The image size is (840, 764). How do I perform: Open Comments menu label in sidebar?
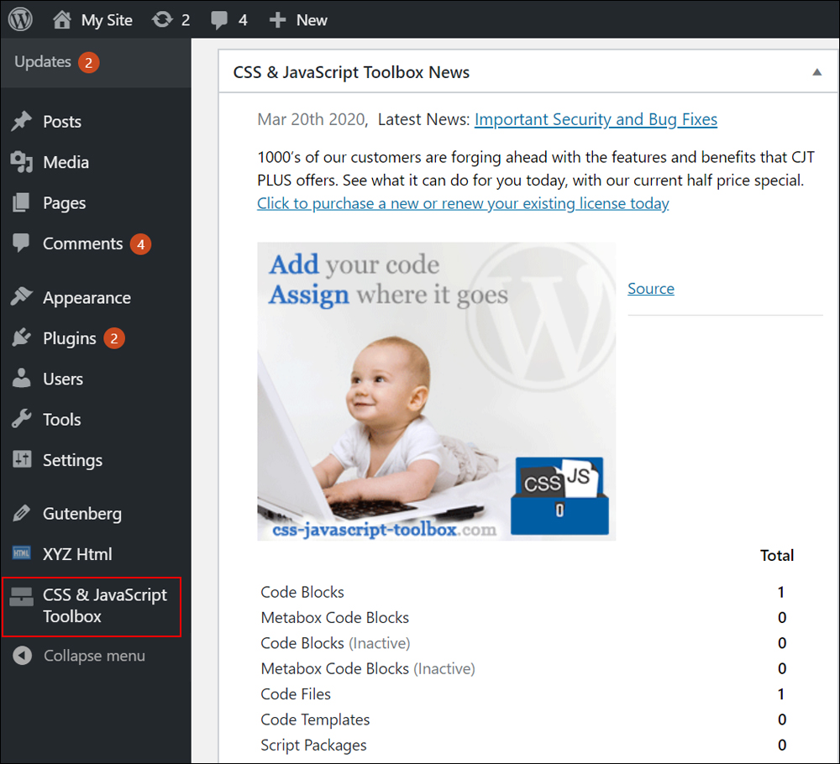pyautogui.click(x=83, y=243)
